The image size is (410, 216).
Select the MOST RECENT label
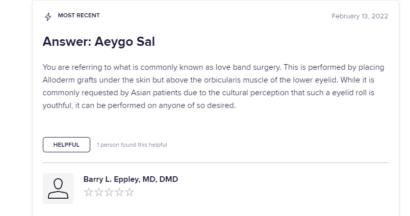coord(79,15)
